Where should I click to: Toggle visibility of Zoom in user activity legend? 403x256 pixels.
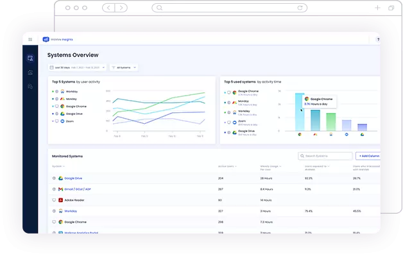(x=57, y=121)
